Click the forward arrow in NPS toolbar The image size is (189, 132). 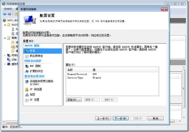(9, 14)
